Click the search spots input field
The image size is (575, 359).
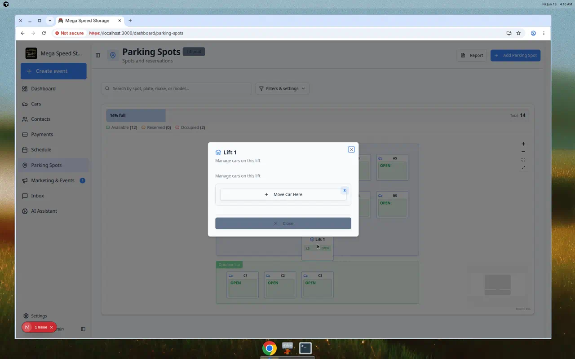pyautogui.click(x=177, y=88)
